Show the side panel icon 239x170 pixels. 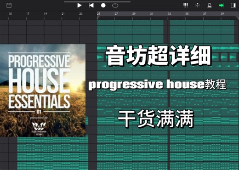click(x=233, y=6)
